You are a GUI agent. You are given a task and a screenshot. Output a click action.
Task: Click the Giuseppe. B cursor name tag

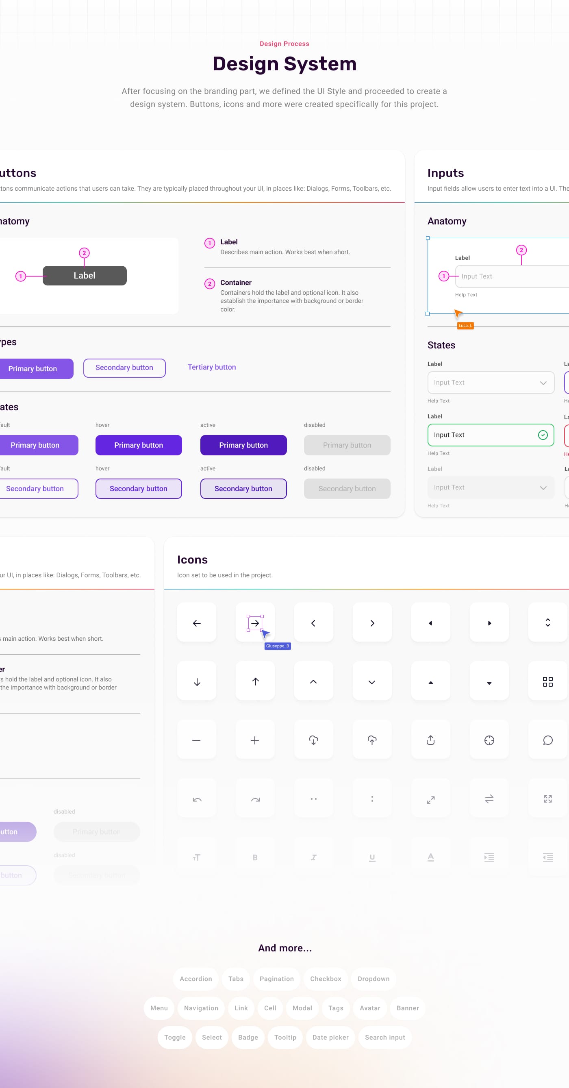click(x=277, y=646)
